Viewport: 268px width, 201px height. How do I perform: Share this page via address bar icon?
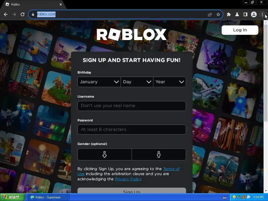(210, 15)
